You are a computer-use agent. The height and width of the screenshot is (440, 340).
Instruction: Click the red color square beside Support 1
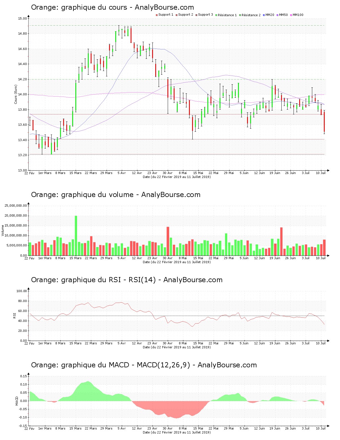click(157, 15)
